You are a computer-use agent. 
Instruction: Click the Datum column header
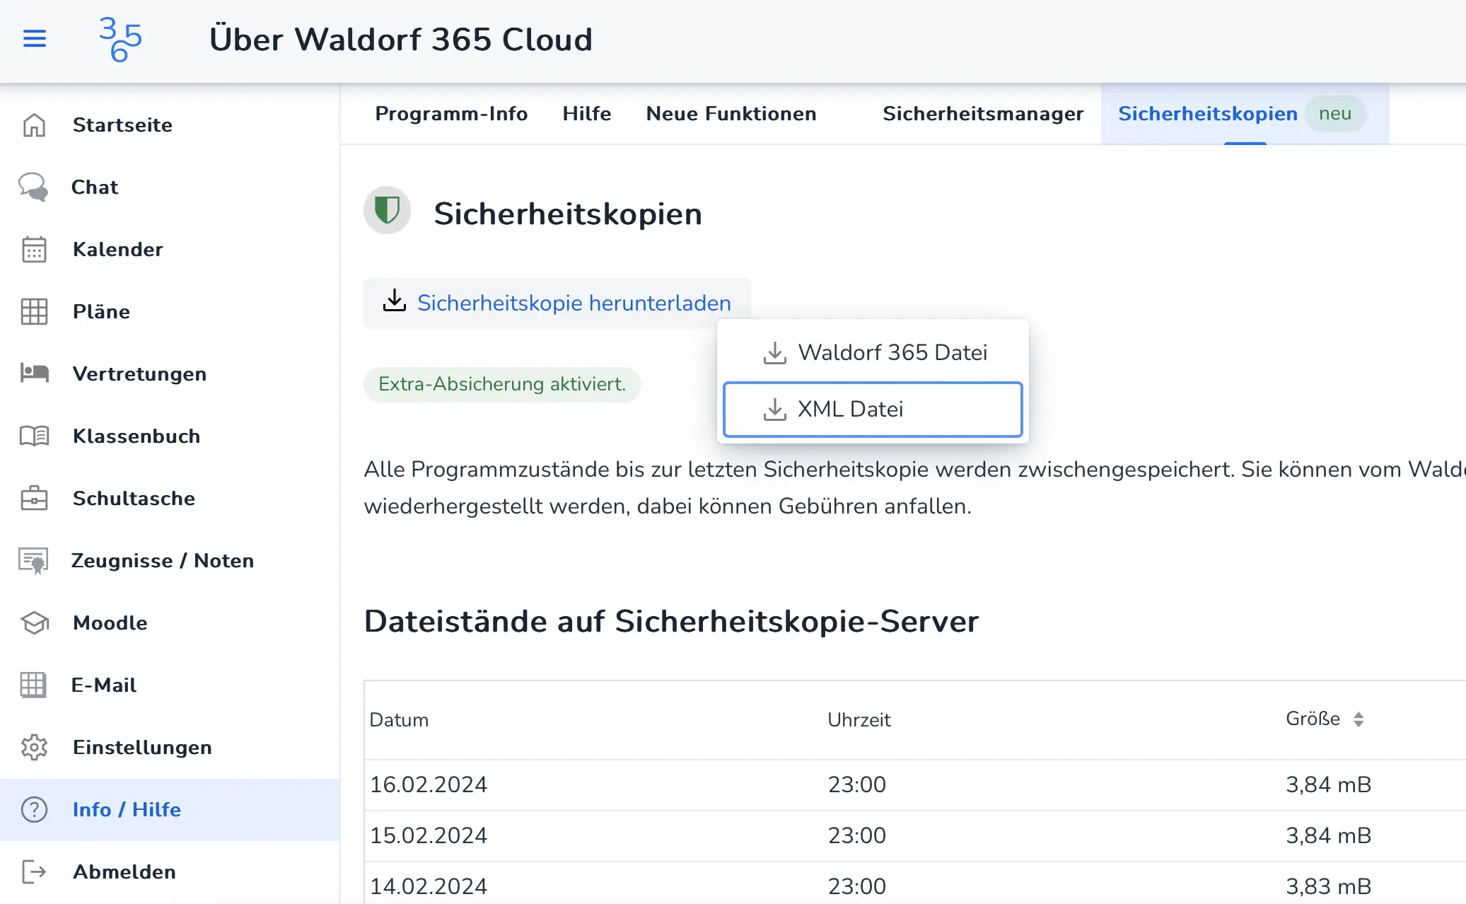tap(399, 720)
